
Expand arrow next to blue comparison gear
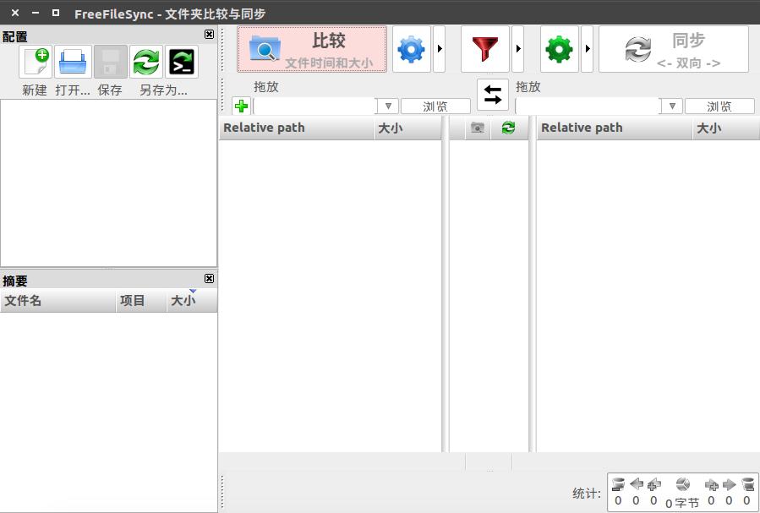(x=439, y=49)
